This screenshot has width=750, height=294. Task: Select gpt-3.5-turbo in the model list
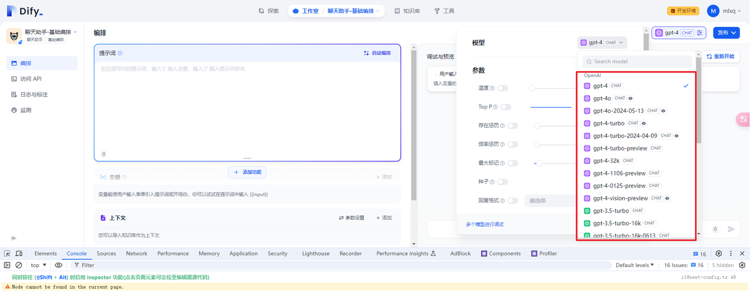coord(637,210)
